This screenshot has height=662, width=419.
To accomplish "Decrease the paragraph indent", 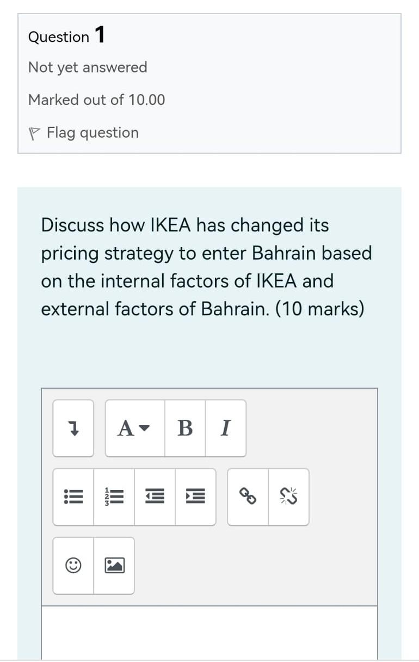I will pyautogui.click(x=155, y=497).
